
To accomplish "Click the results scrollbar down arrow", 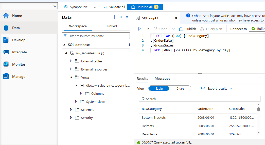I will point(258,133).
